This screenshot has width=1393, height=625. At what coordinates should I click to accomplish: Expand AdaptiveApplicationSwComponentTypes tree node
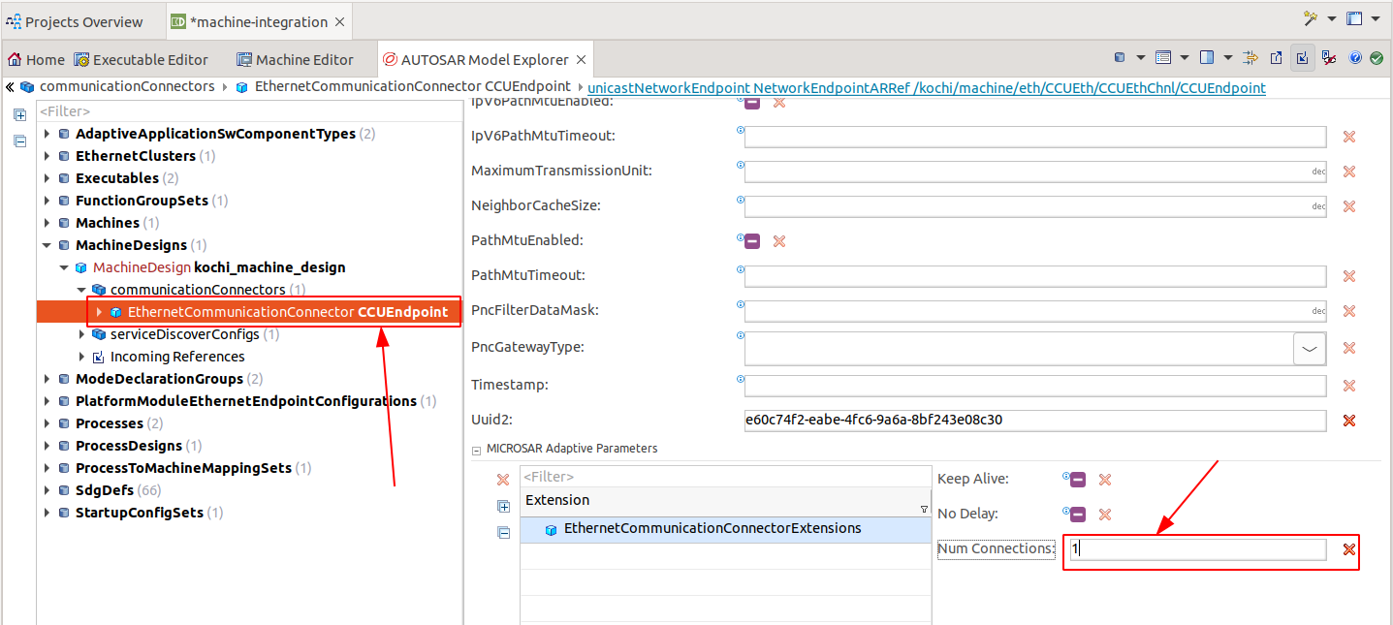coord(47,134)
